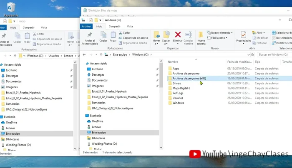The image size is (292, 168).
Task: Click Historial in the Abrir group
Action: [259, 43]
